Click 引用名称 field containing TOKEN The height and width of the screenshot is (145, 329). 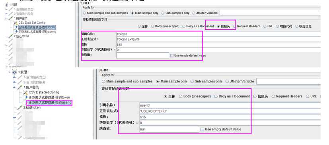(x=218, y=34)
